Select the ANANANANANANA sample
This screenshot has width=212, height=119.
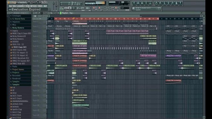pyautogui.click(x=20, y=101)
